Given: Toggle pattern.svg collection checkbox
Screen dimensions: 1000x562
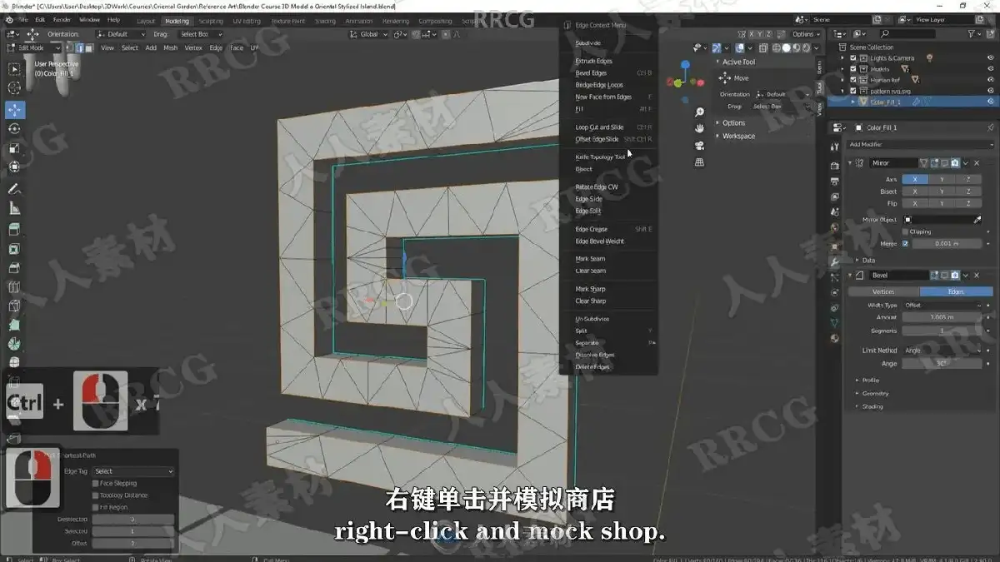Looking at the screenshot, I should tap(853, 91).
